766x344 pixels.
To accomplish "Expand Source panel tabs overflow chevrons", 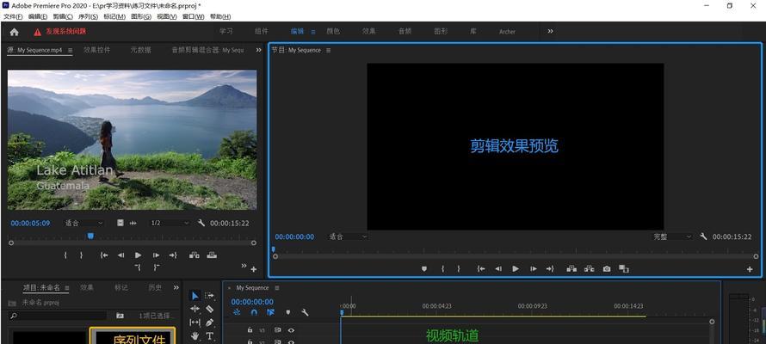I will pyautogui.click(x=258, y=50).
